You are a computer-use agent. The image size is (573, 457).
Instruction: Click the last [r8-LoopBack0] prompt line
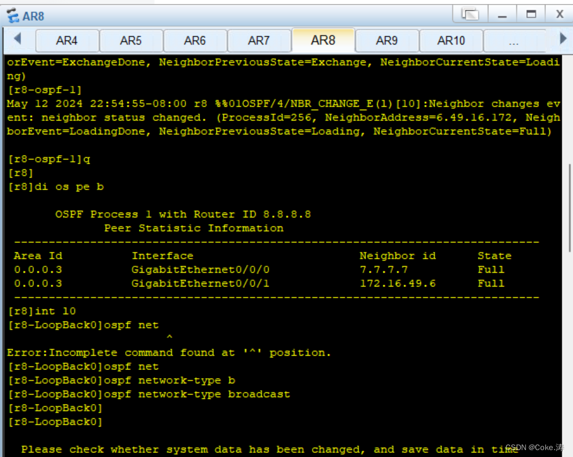point(55,421)
